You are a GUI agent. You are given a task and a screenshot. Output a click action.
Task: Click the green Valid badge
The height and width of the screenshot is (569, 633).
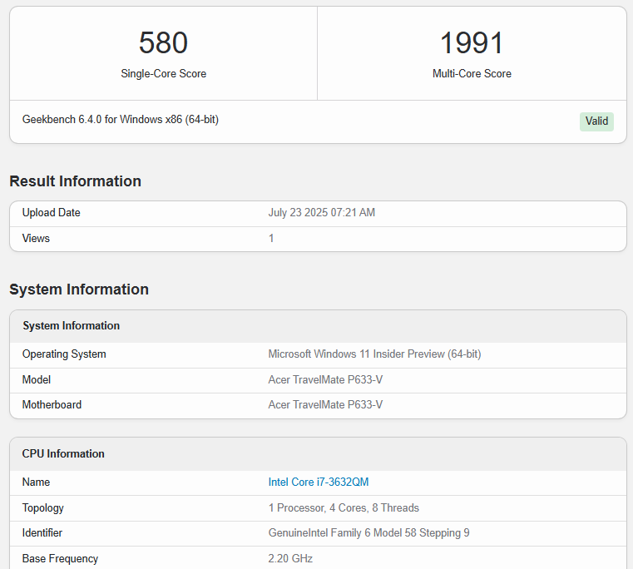596,121
